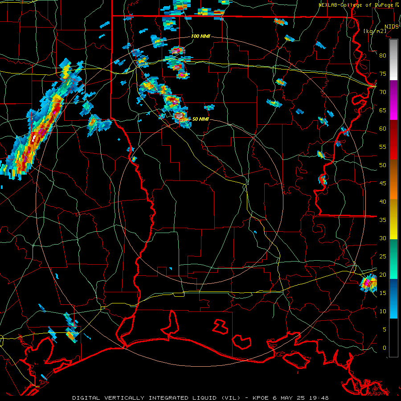The image size is (401, 401).
Task: Click the 6 MAY 25 date in footer
Action: click(x=288, y=398)
